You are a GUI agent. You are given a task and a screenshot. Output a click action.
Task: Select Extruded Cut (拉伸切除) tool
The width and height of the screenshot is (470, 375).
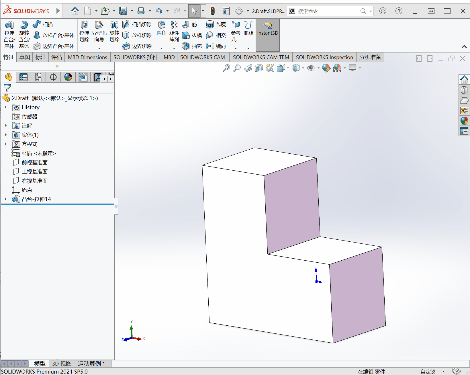(84, 32)
